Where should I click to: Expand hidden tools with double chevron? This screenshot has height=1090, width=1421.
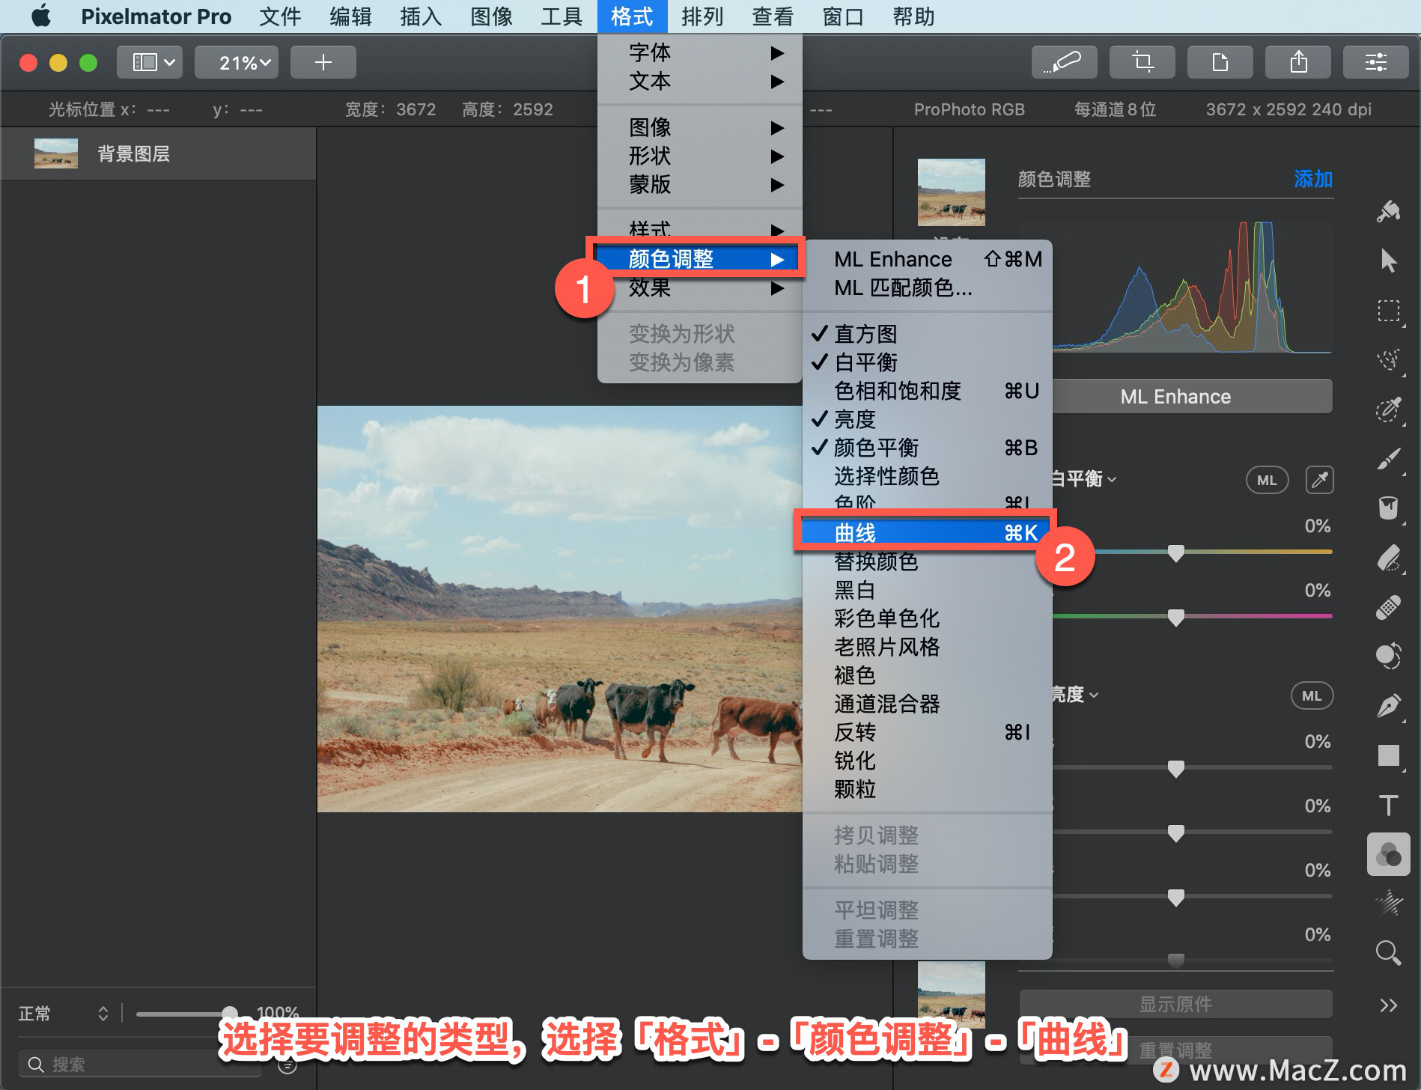(x=1389, y=1005)
